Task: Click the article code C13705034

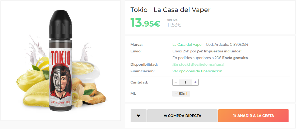Action: [x=239, y=45]
